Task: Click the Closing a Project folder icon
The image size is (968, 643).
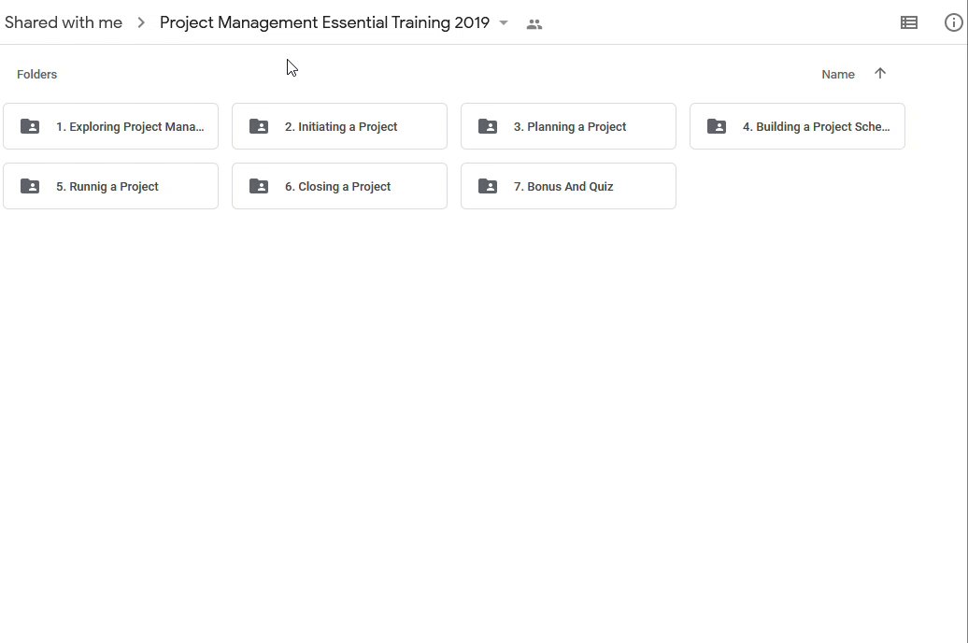Action: (x=259, y=186)
